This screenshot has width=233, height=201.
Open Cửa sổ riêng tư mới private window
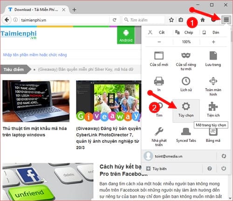coord(186,61)
